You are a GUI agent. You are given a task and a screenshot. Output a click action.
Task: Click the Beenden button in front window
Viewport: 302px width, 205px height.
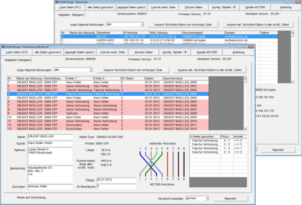point(231,198)
